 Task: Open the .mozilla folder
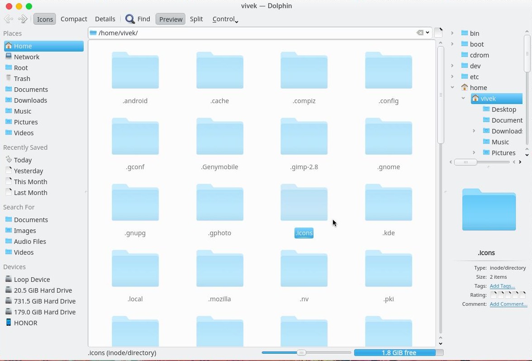219,269
